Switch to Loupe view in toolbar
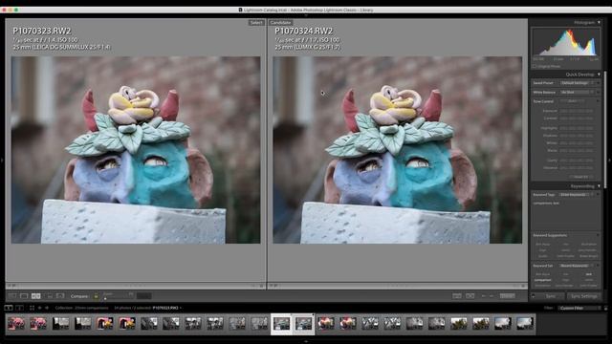This screenshot has width=612, height=344. tap(24, 296)
